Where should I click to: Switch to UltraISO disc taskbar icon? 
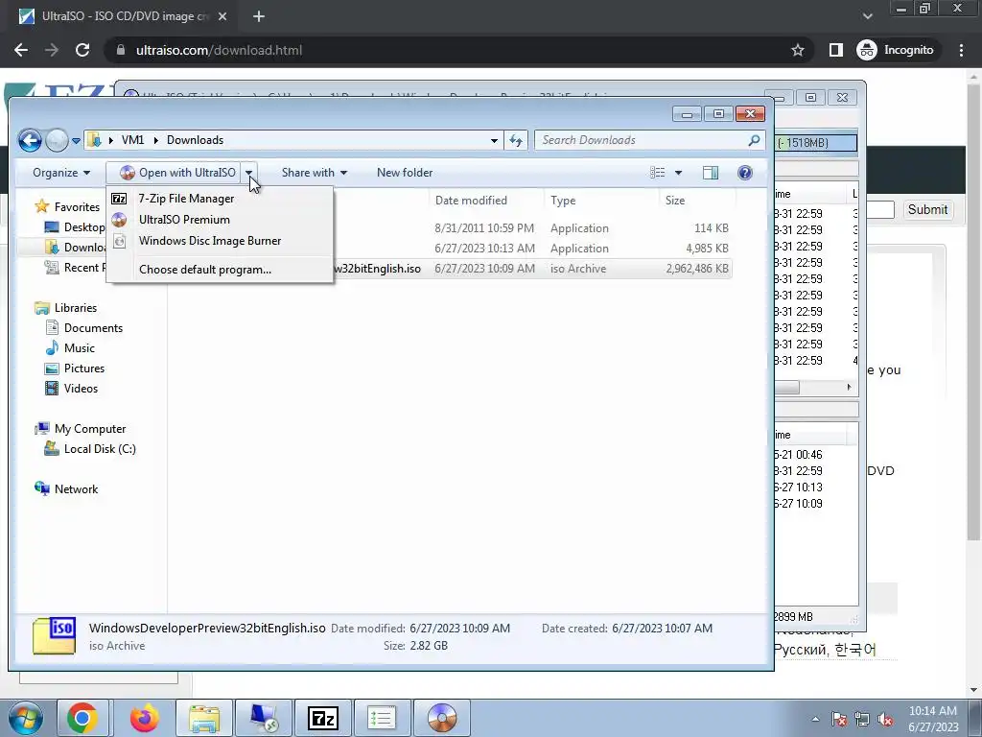[441, 718]
